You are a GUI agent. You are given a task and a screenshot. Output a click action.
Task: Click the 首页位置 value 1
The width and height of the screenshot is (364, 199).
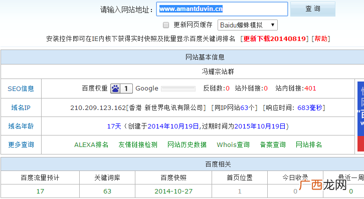[240, 191]
